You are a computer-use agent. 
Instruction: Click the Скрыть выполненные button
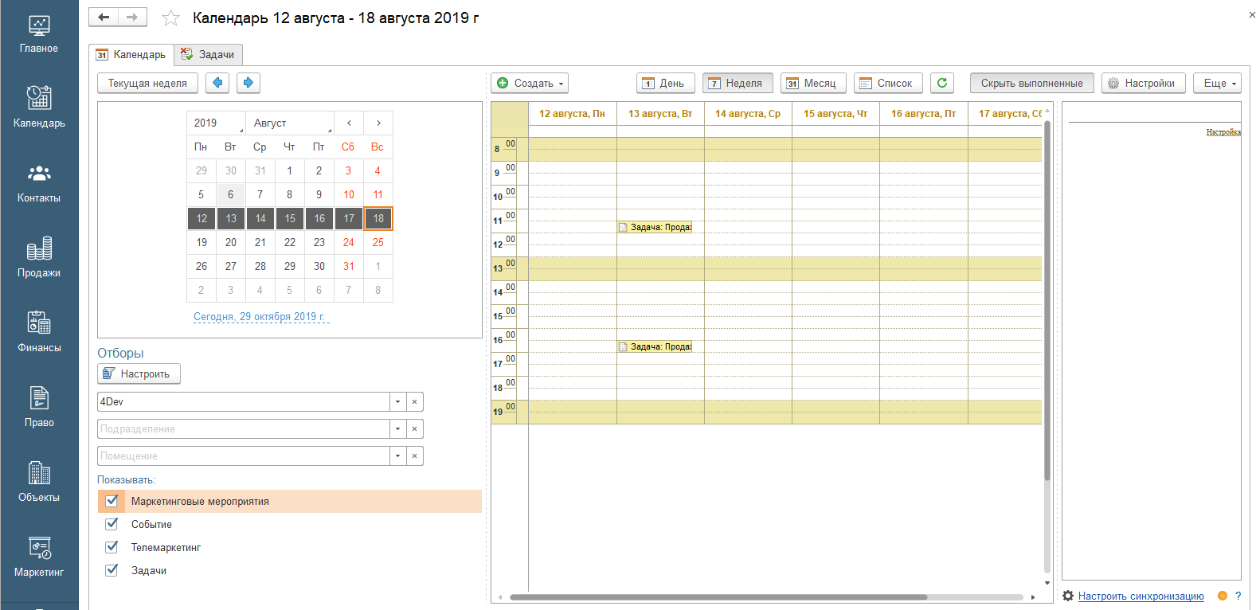pos(1031,83)
